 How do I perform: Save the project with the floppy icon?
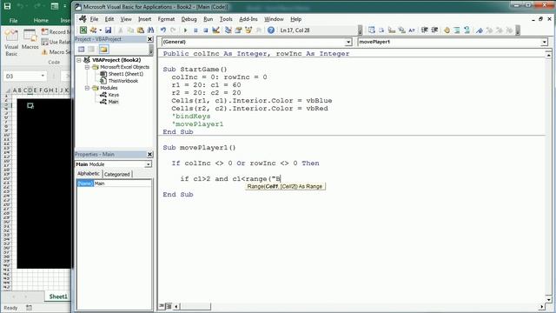click(108, 30)
